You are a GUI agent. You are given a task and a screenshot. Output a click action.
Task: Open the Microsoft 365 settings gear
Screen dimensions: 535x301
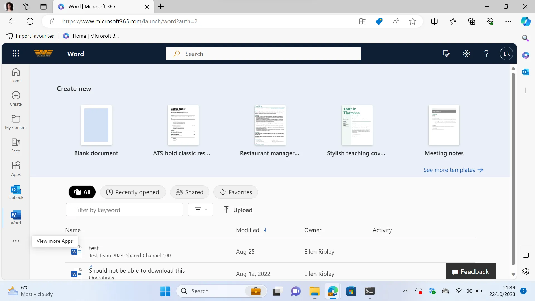coord(466,54)
